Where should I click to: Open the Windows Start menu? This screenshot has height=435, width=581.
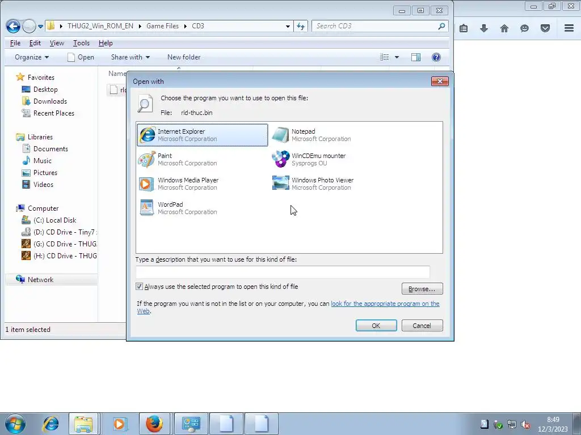(x=15, y=424)
